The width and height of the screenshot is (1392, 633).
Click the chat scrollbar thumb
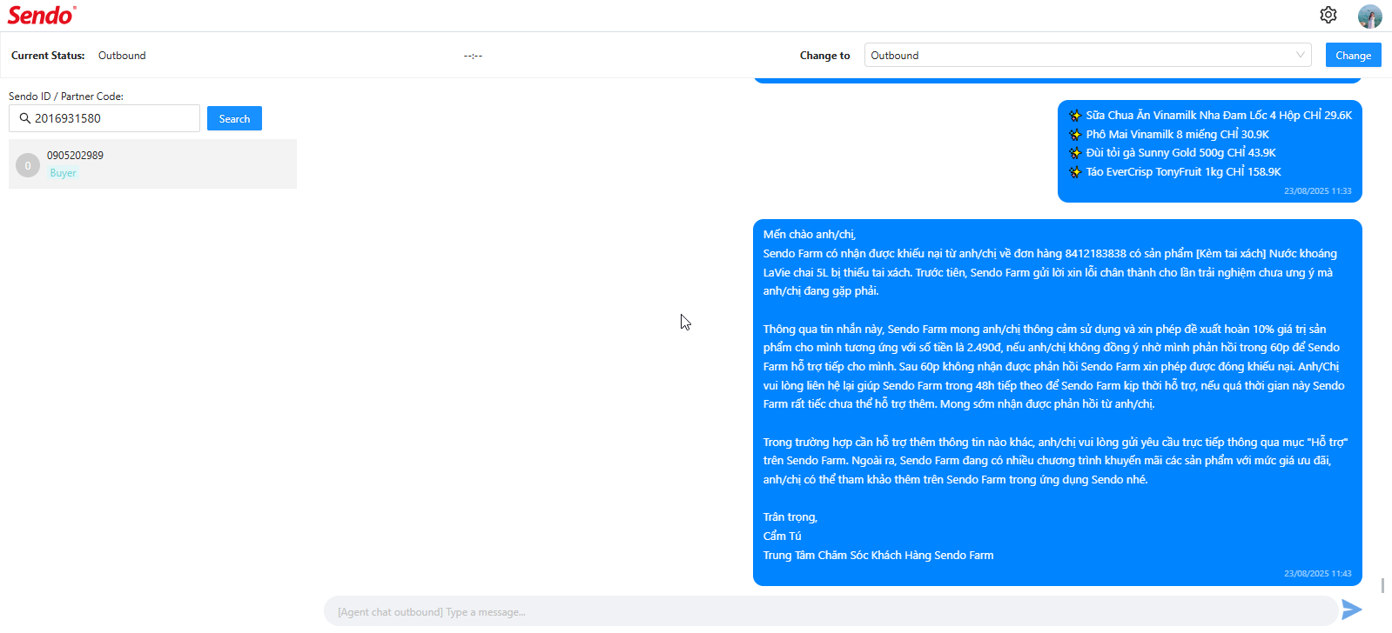pos(1382,585)
